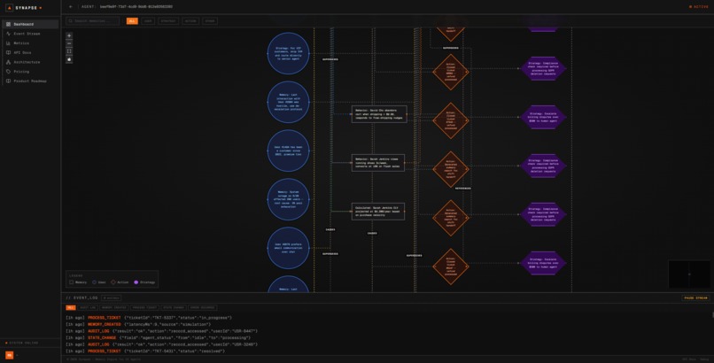714x363 pixels.
Task: Select the TKT-5337 PROCESS_TICKET log row
Action: (149, 318)
